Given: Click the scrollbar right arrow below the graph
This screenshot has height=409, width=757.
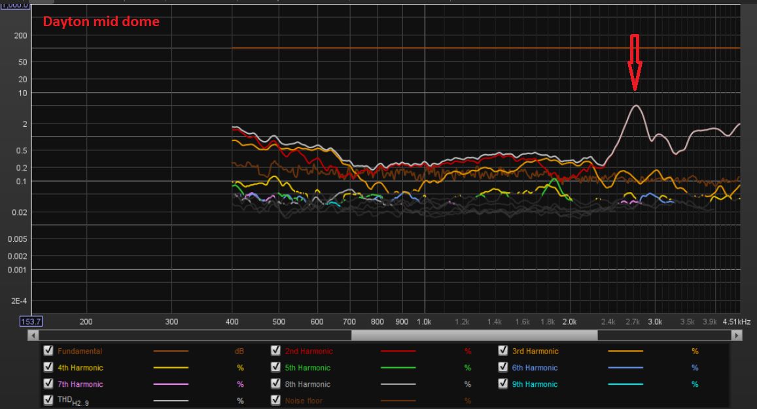Looking at the screenshot, I should 737,335.
